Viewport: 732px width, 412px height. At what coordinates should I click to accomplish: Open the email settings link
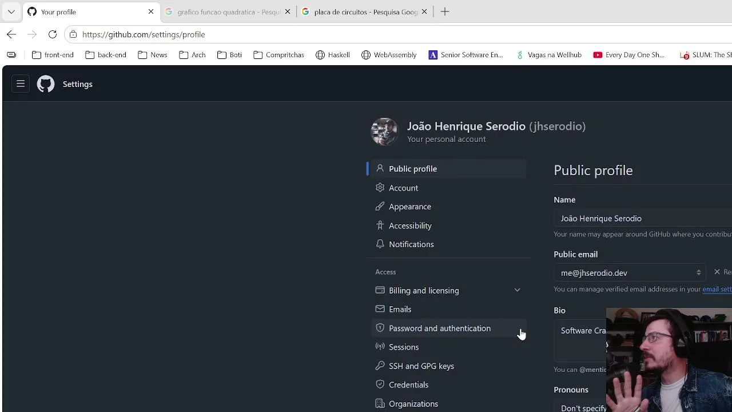click(717, 290)
